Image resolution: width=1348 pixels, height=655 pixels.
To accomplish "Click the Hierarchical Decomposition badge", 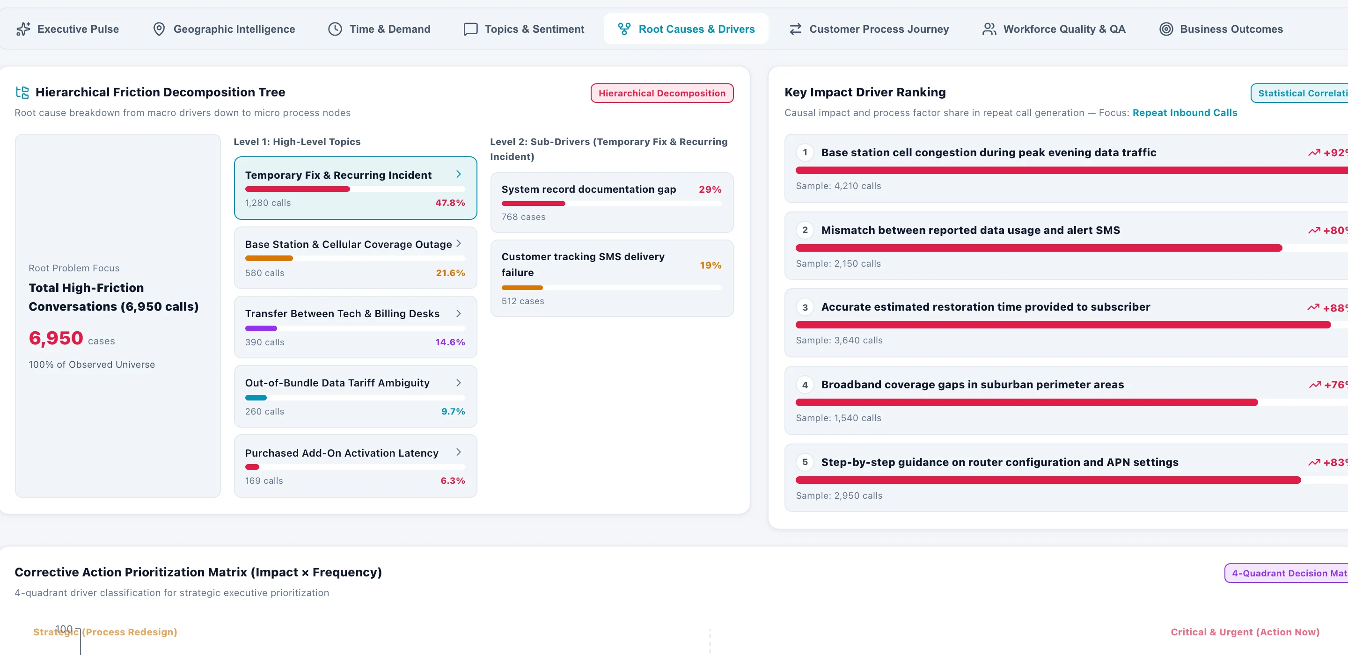I will click(x=662, y=93).
